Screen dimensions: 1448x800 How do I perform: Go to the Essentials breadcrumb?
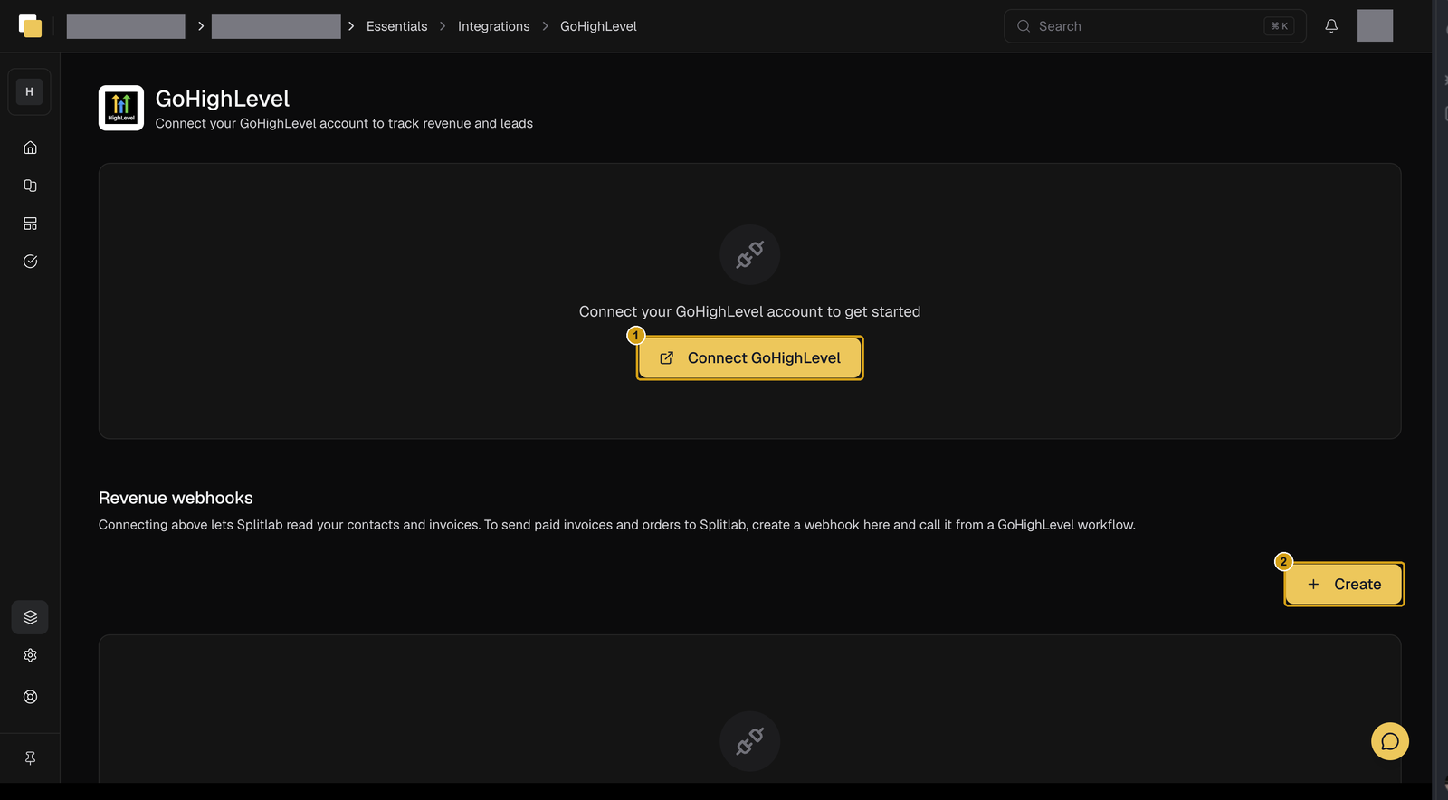click(396, 26)
